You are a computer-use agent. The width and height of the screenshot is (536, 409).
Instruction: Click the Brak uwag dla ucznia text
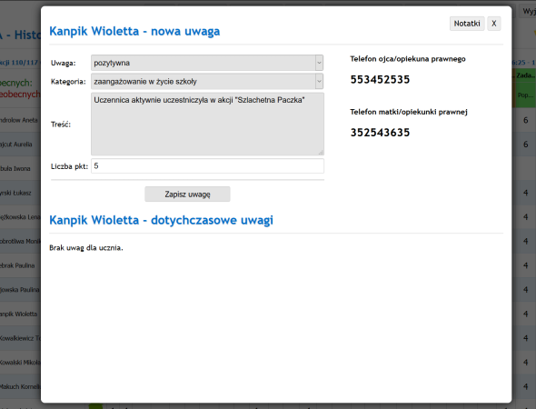pyautogui.click(x=86, y=248)
